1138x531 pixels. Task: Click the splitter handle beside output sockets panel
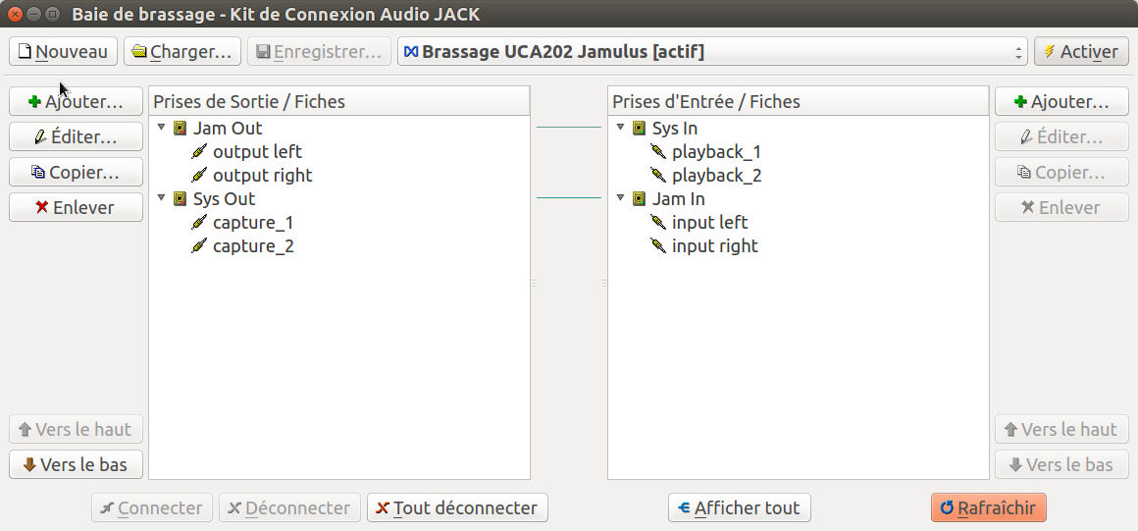tap(534, 283)
